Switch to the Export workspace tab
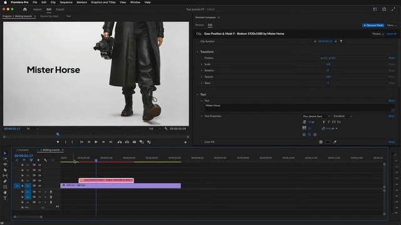 tap(60, 9)
